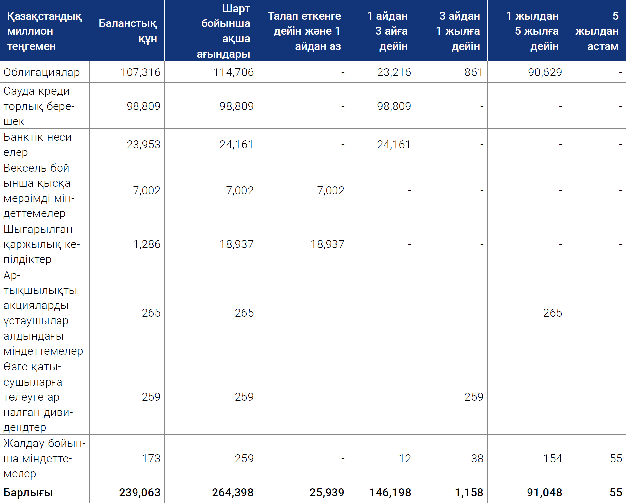Select the value 173
Viewport: 626px width, 503px height.
point(151,458)
